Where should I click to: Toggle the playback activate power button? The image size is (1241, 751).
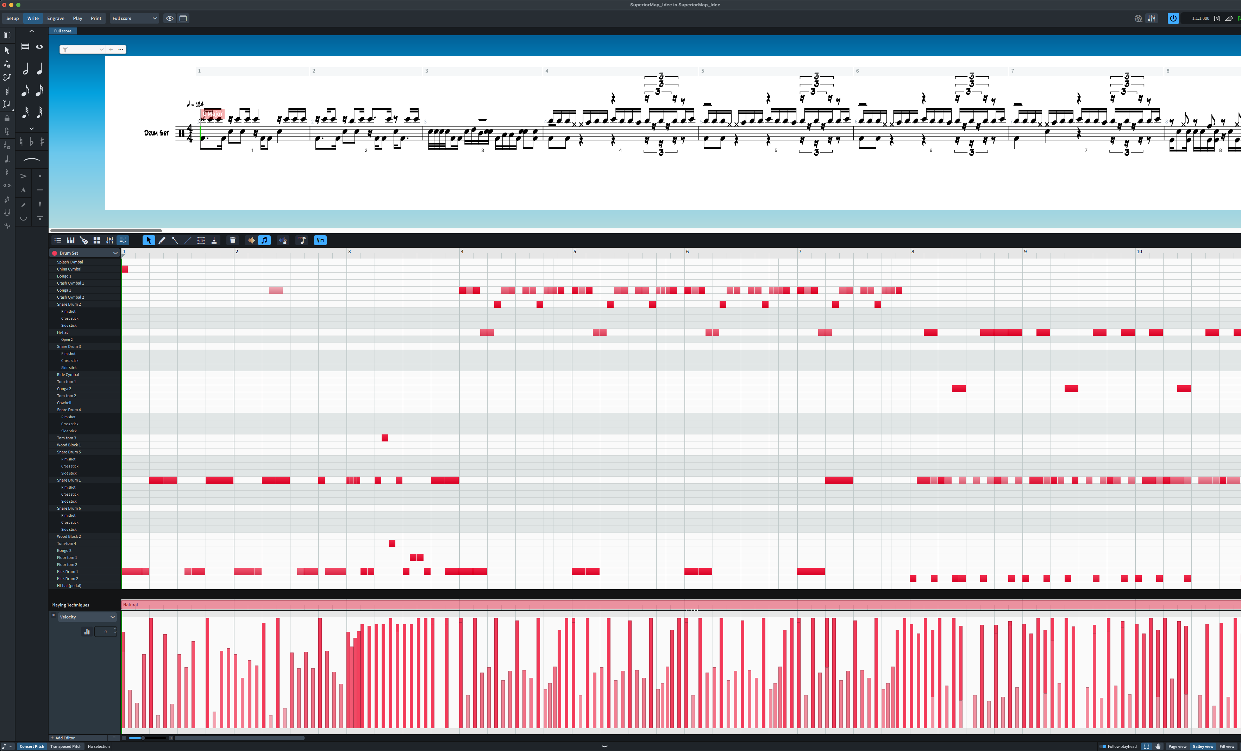pyautogui.click(x=1173, y=19)
